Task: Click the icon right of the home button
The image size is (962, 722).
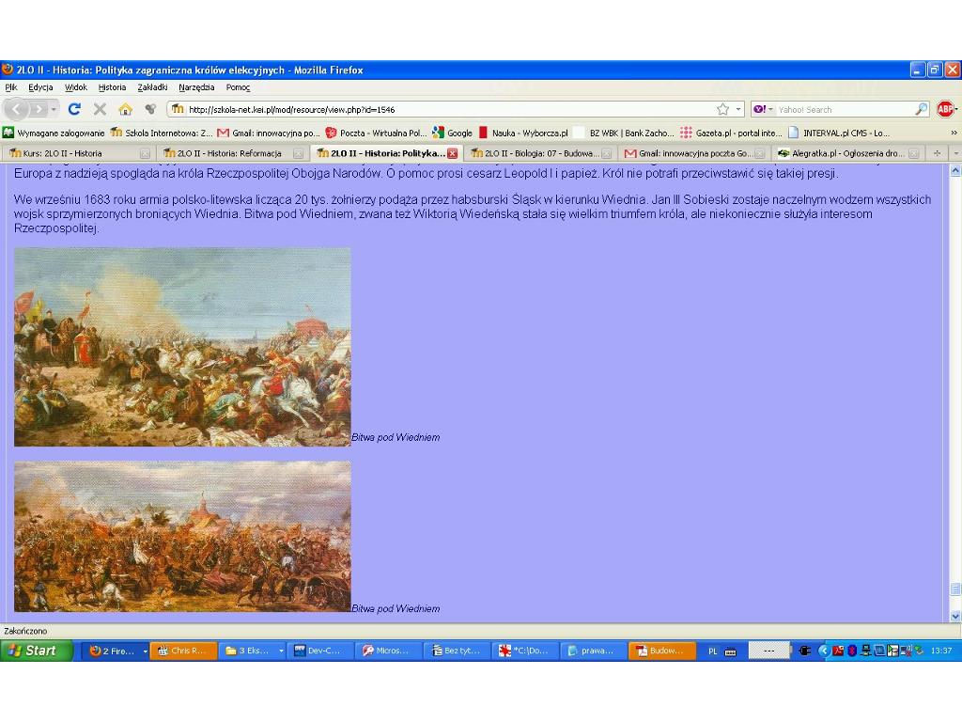Action: (x=150, y=109)
